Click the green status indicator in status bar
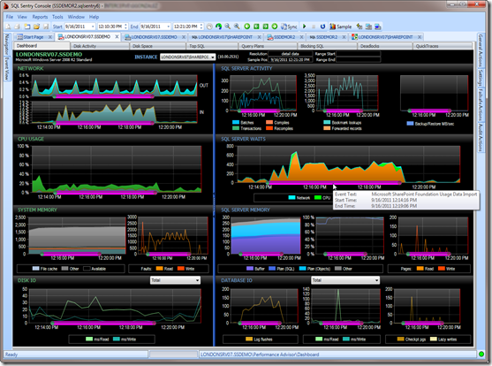Screen dimensions: 492x366 point(481,355)
